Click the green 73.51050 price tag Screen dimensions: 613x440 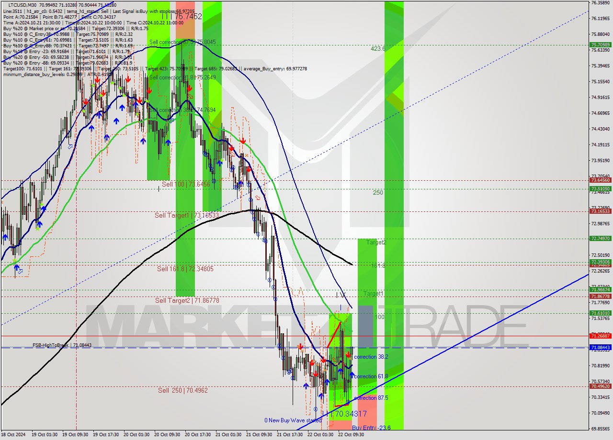coord(600,189)
